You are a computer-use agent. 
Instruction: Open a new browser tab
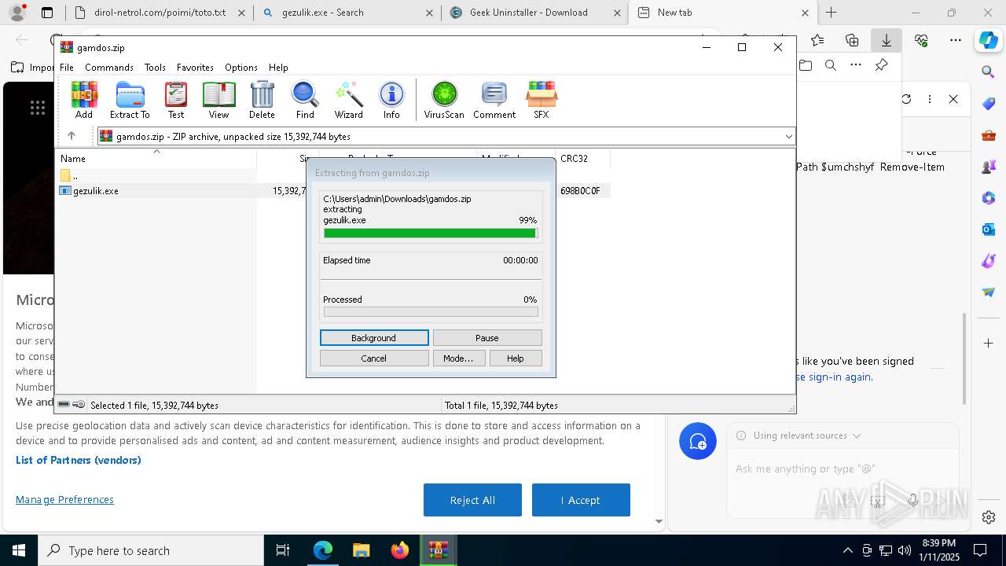click(x=831, y=13)
